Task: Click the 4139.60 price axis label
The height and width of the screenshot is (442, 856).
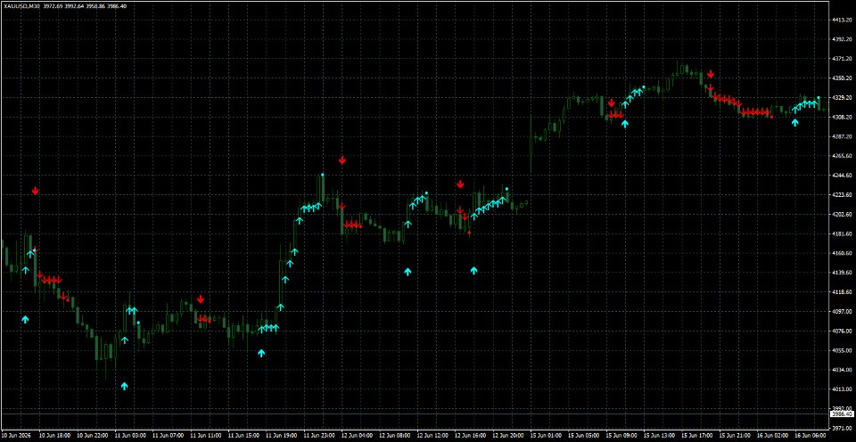Action: [x=843, y=273]
